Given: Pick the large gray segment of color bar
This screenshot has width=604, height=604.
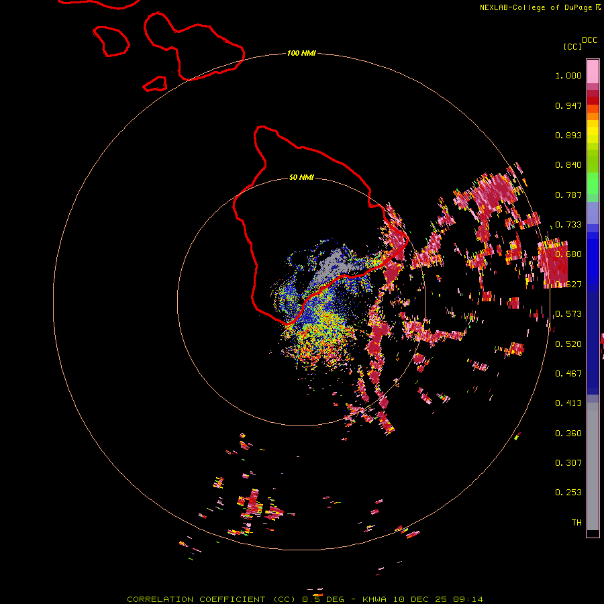Looking at the screenshot, I should [593, 466].
